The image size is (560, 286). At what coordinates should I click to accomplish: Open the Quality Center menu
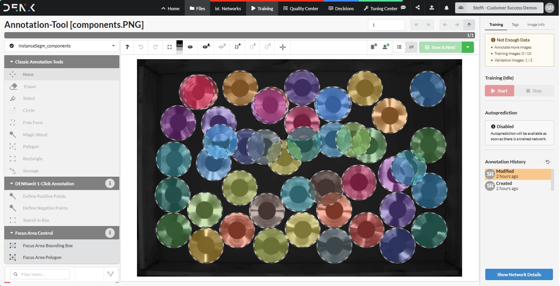[301, 8]
